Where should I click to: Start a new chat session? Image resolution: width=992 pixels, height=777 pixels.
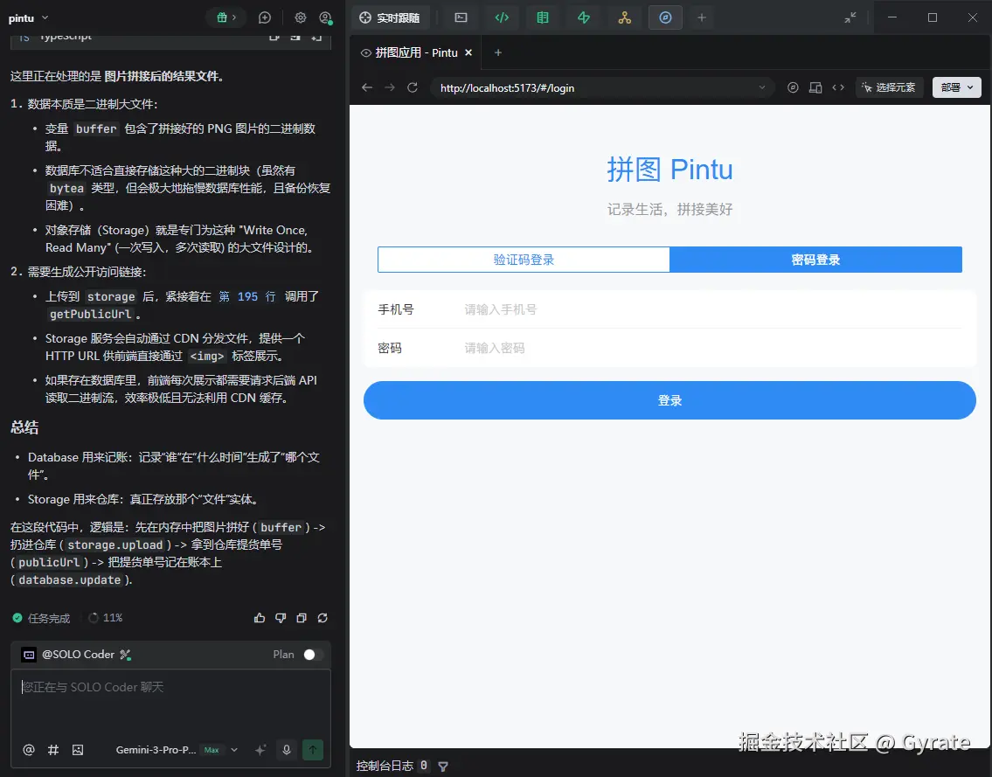pos(265,17)
